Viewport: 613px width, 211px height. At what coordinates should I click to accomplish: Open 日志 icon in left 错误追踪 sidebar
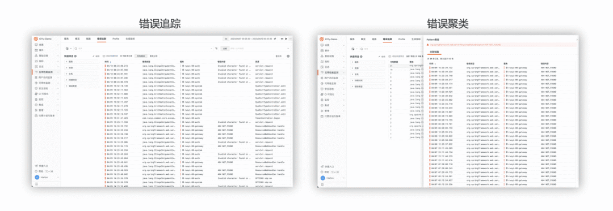pyautogui.click(x=36, y=67)
